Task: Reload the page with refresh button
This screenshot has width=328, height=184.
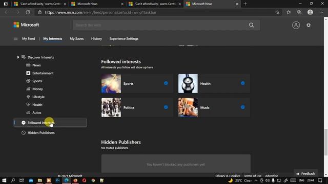Action: [x=28, y=12]
